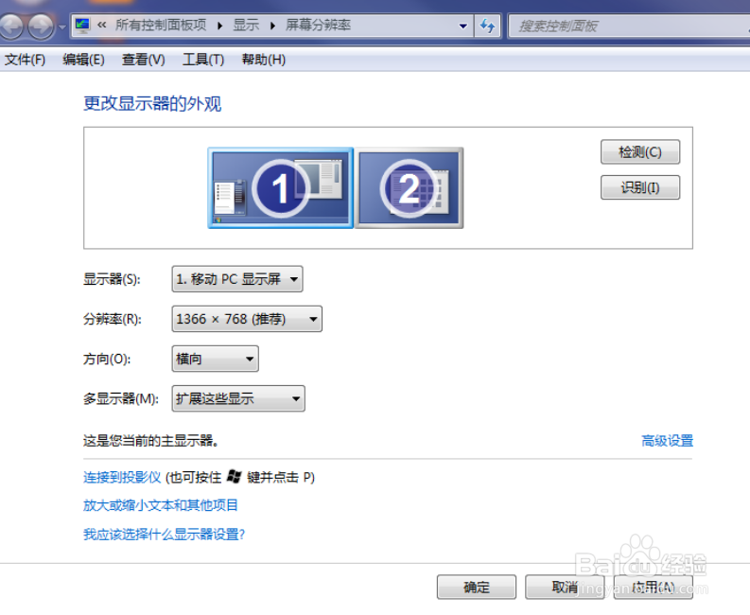Image resolution: width=750 pixels, height=615 pixels.
Task: Click 放大或缩小文本和其他项目 link
Action: (x=161, y=505)
